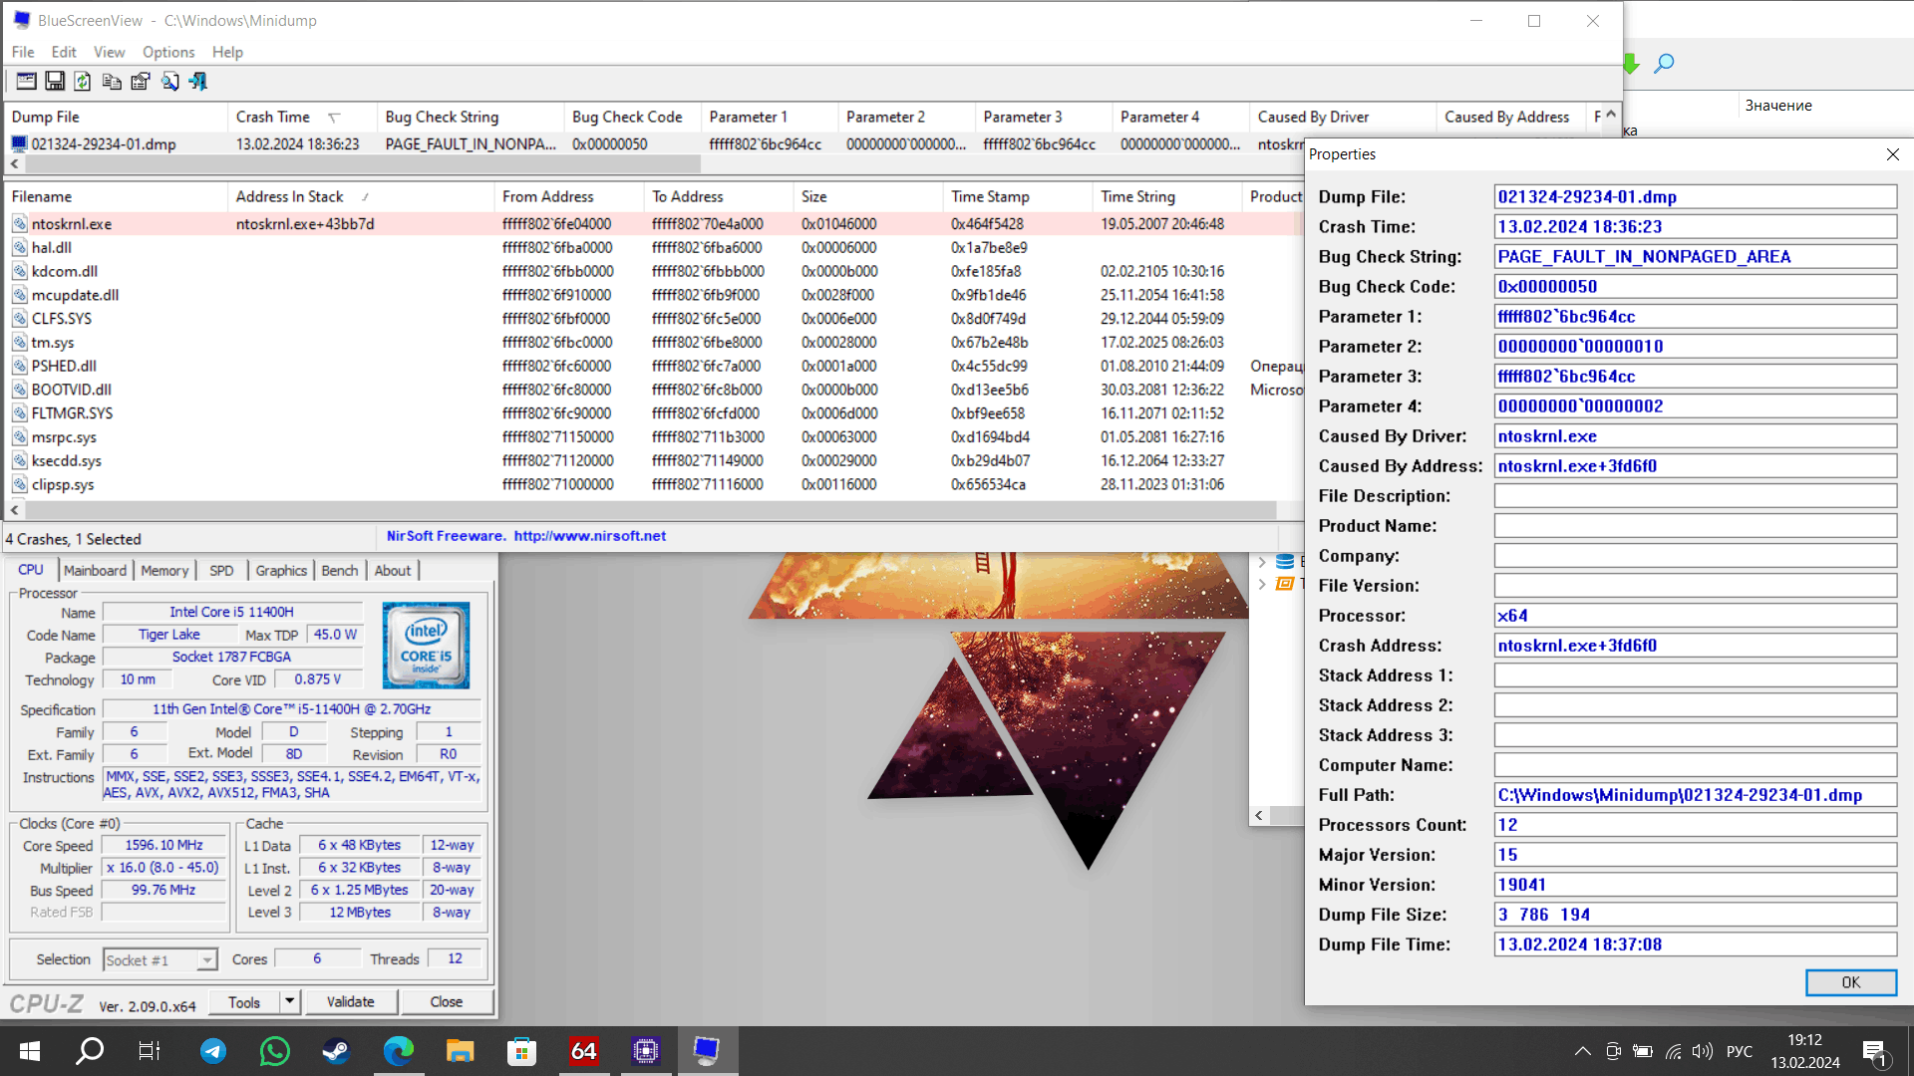Click the nirsoft.net hyperlink at bottom
The height and width of the screenshot is (1076, 1914).
(589, 535)
